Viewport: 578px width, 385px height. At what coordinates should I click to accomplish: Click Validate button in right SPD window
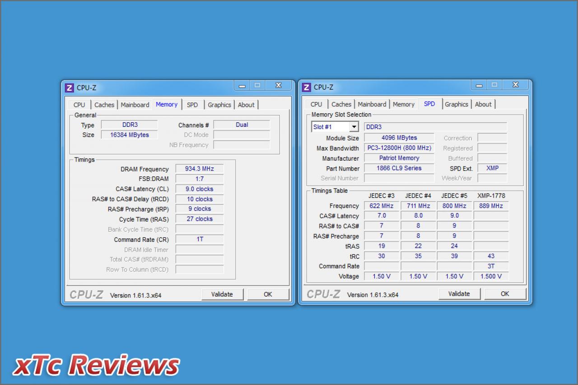pos(459,294)
